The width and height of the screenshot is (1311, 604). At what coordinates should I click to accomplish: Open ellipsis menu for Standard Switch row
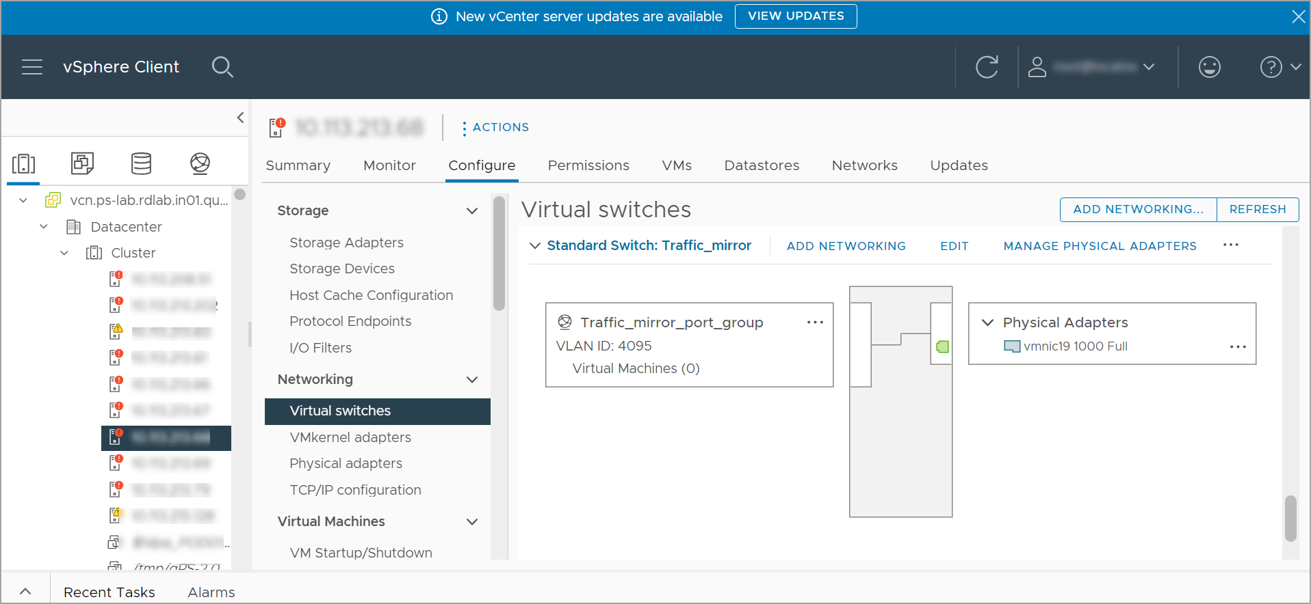click(x=1231, y=245)
